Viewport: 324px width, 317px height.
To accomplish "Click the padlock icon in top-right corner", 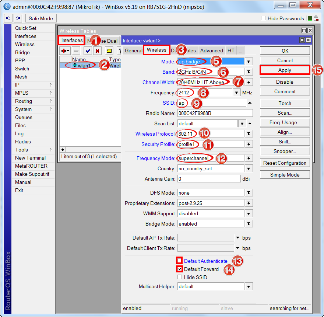I will pyautogui.click(x=317, y=18).
